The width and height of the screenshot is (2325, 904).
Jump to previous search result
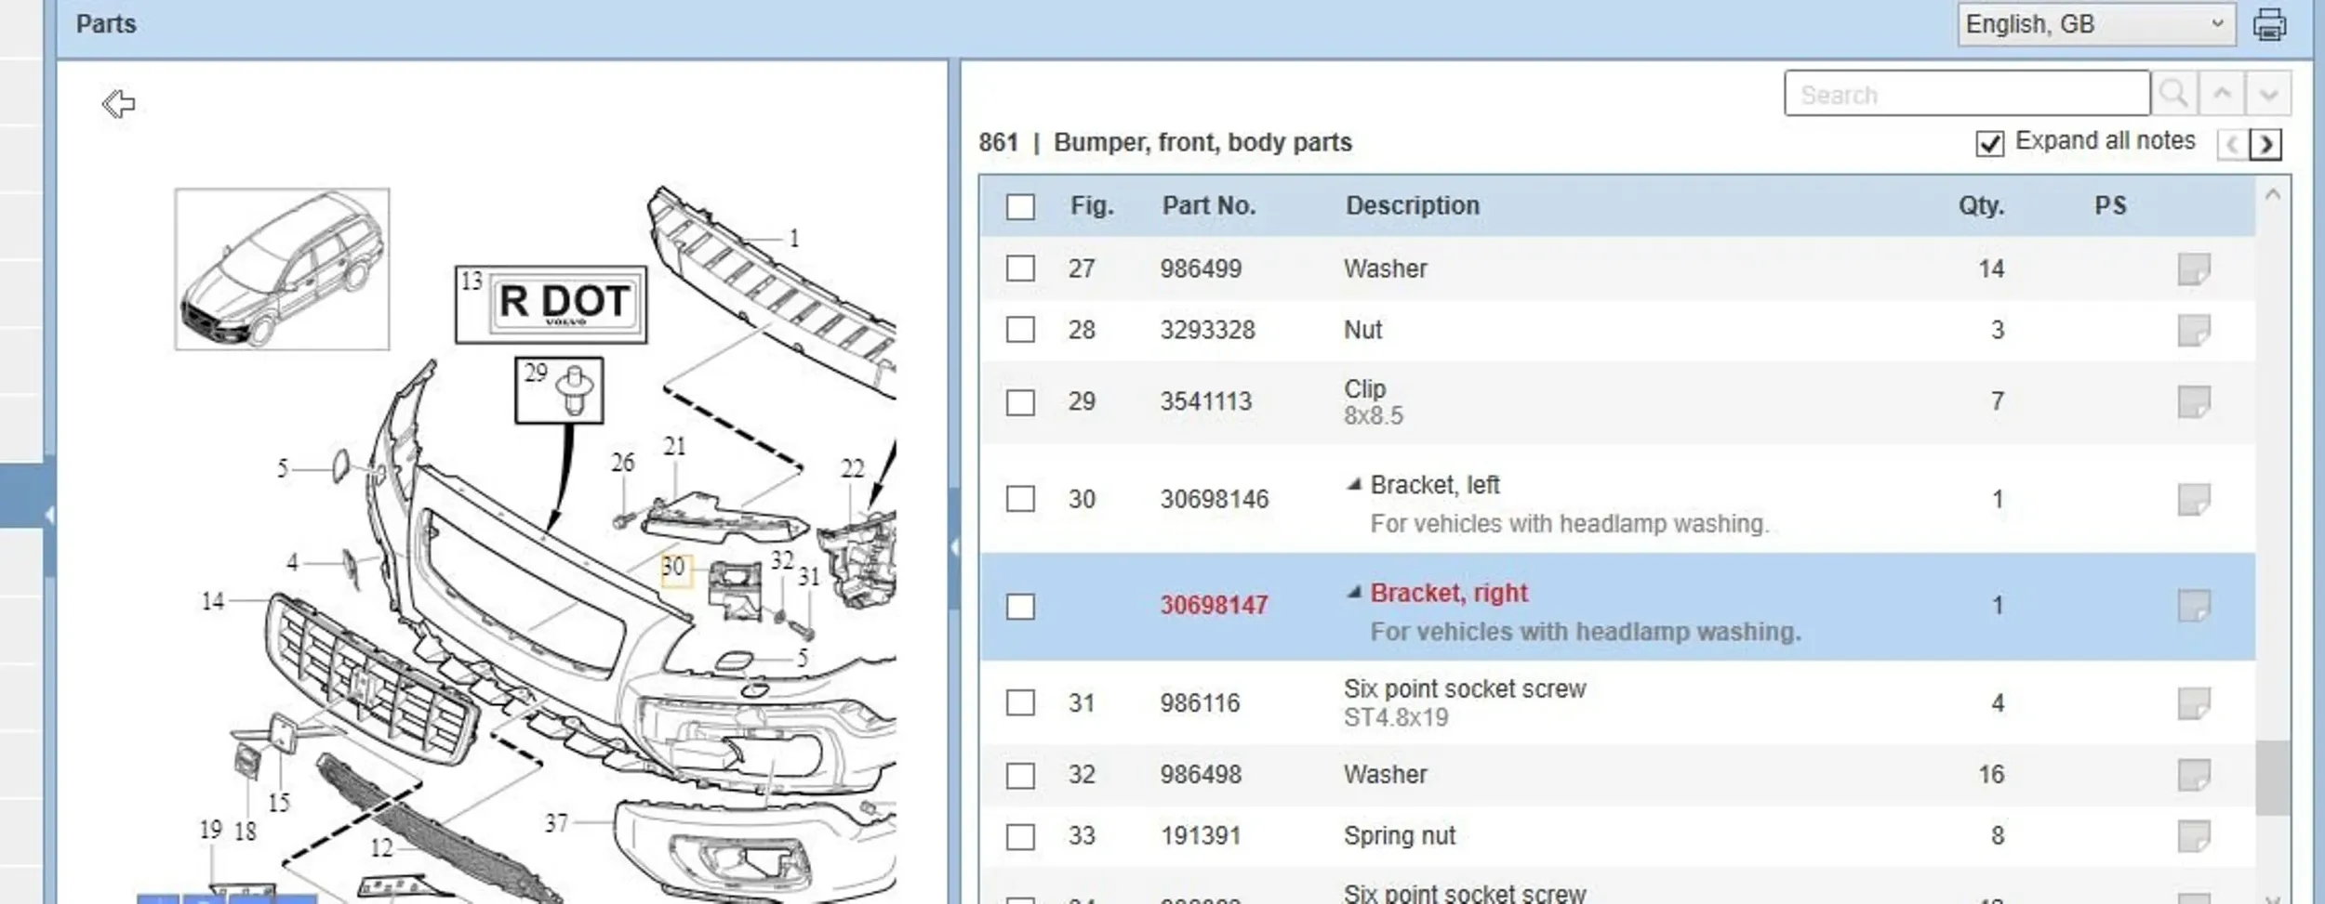[x=2222, y=94]
